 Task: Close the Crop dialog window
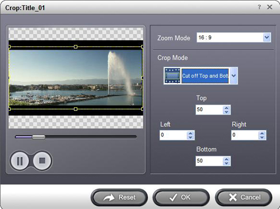pyautogui.click(x=269, y=7)
